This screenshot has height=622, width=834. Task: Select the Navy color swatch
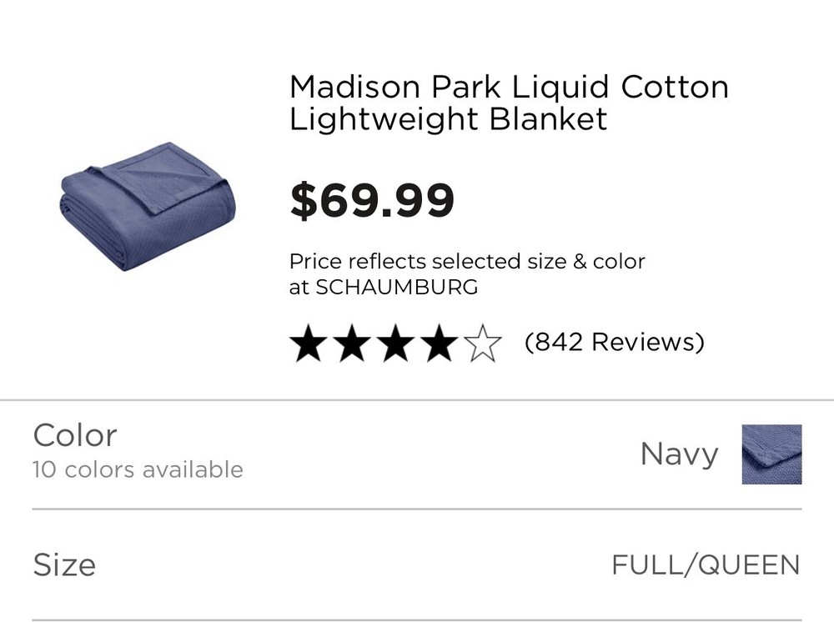(x=771, y=454)
